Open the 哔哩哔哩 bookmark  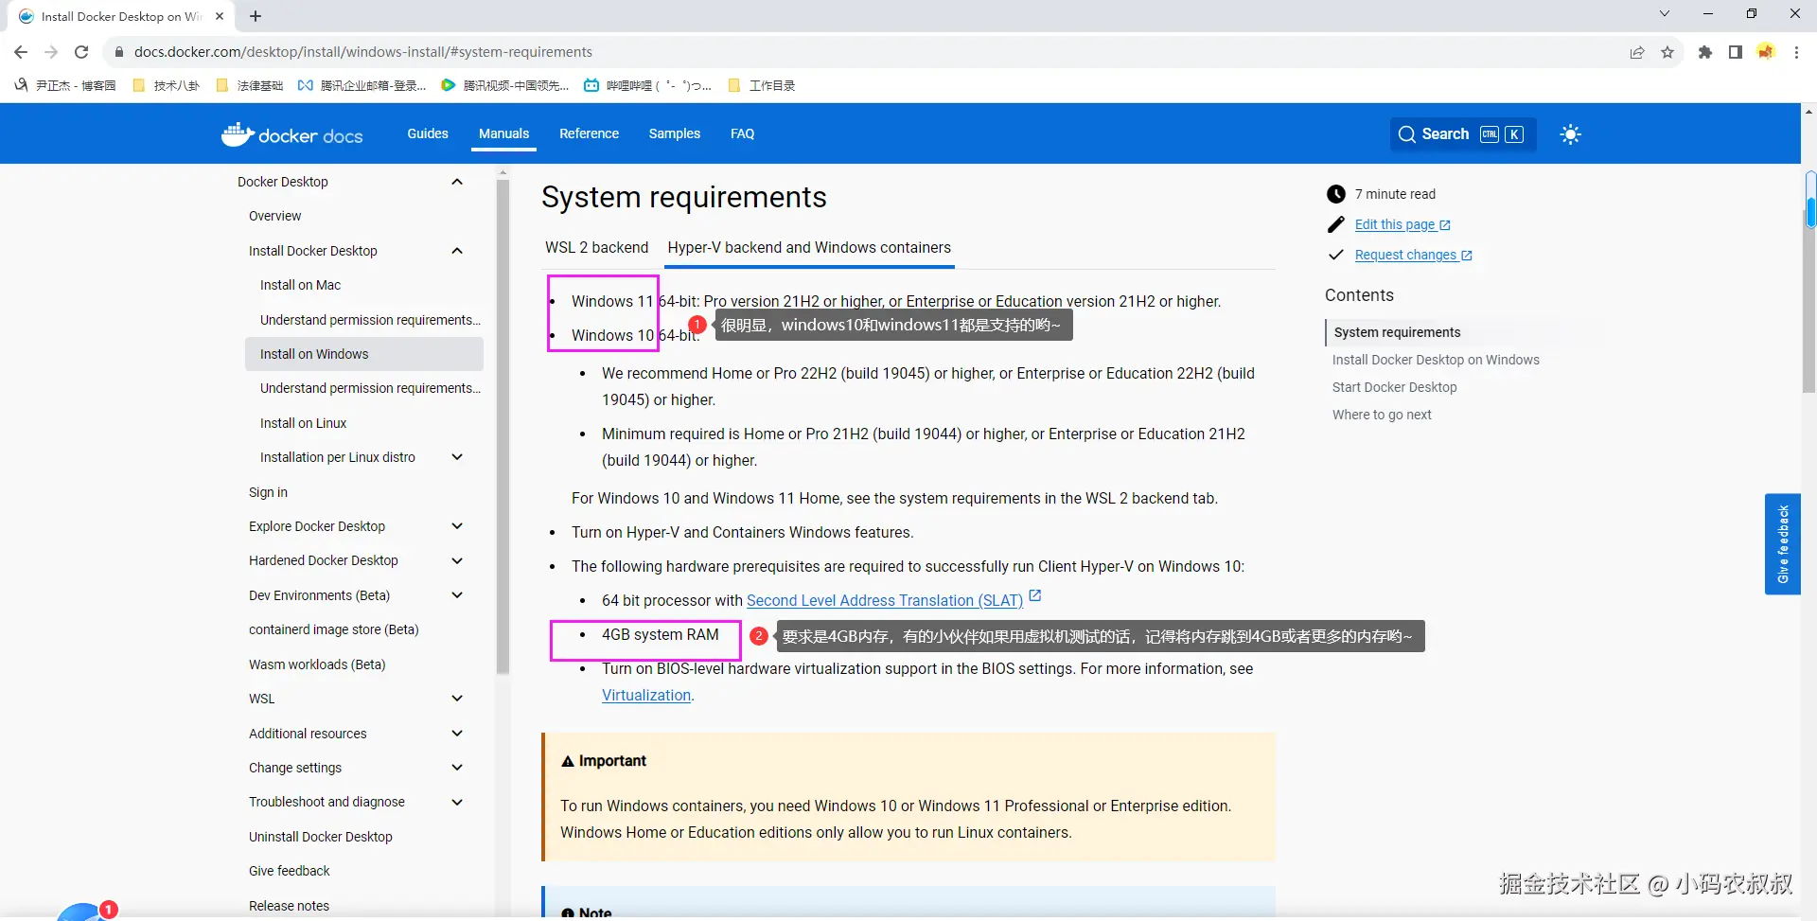point(647,85)
